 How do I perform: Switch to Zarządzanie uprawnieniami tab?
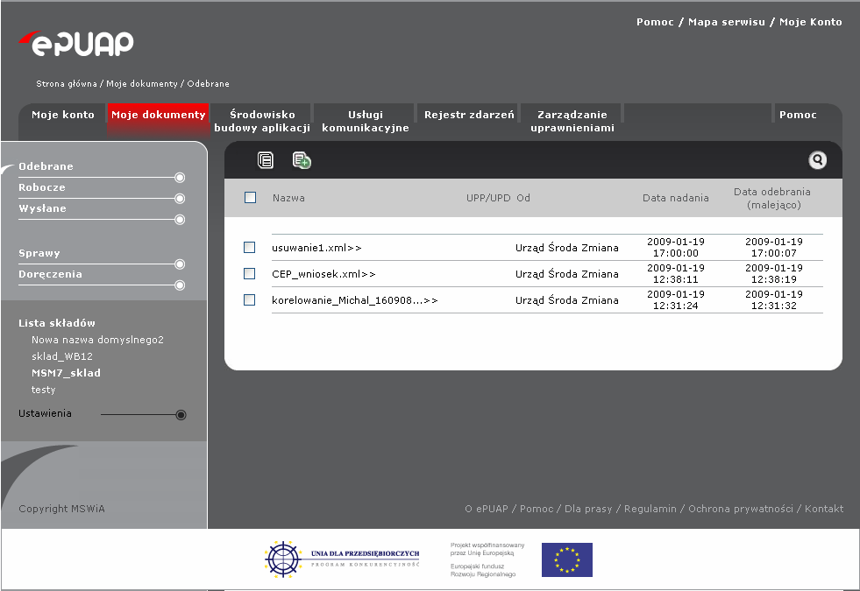click(572, 121)
